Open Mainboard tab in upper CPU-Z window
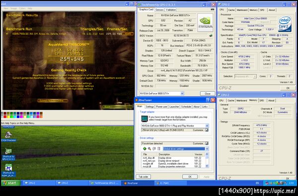Viewport: 298px width, 196px height. click(x=242, y=10)
